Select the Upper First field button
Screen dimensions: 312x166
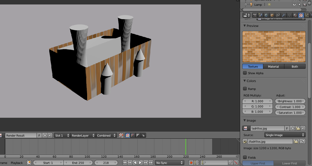point(258,163)
